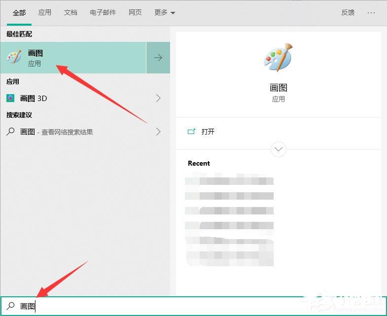This screenshot has height=316, width=387.
Task: Expand the web search suggestion chevron
Action: [158, 132]
